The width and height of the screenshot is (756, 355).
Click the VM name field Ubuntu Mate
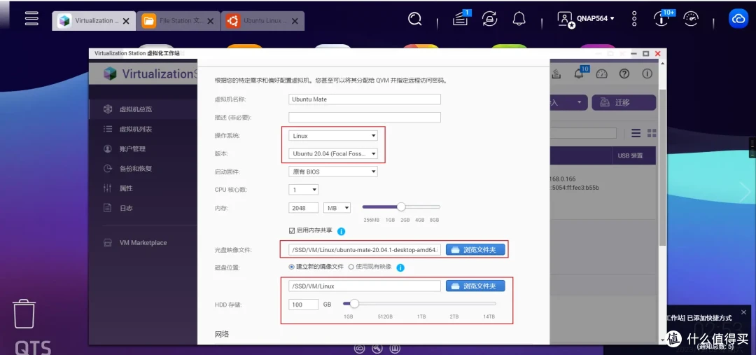coord(365,99)
